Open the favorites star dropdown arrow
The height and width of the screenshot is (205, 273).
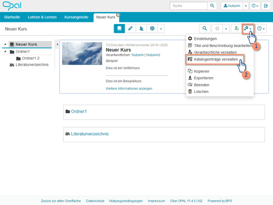[x=226, y=28]
